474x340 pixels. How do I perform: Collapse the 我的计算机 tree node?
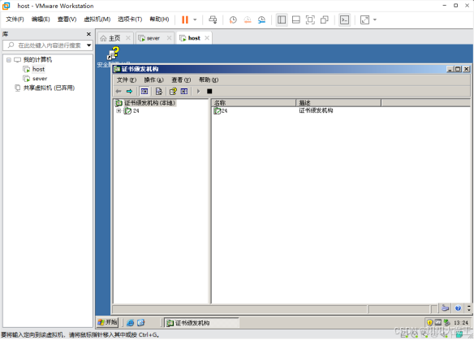(9, 60)
